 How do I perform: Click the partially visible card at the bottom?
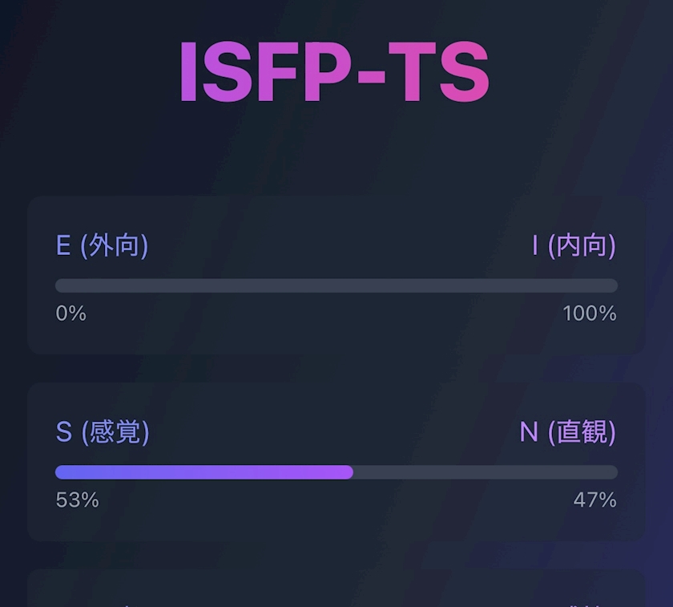[336, 591]
